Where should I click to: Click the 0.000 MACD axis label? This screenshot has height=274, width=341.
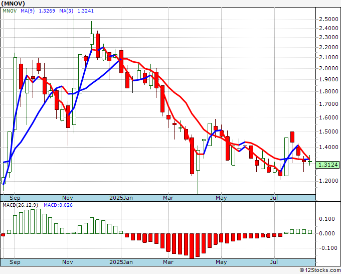[x=327, y=233]
